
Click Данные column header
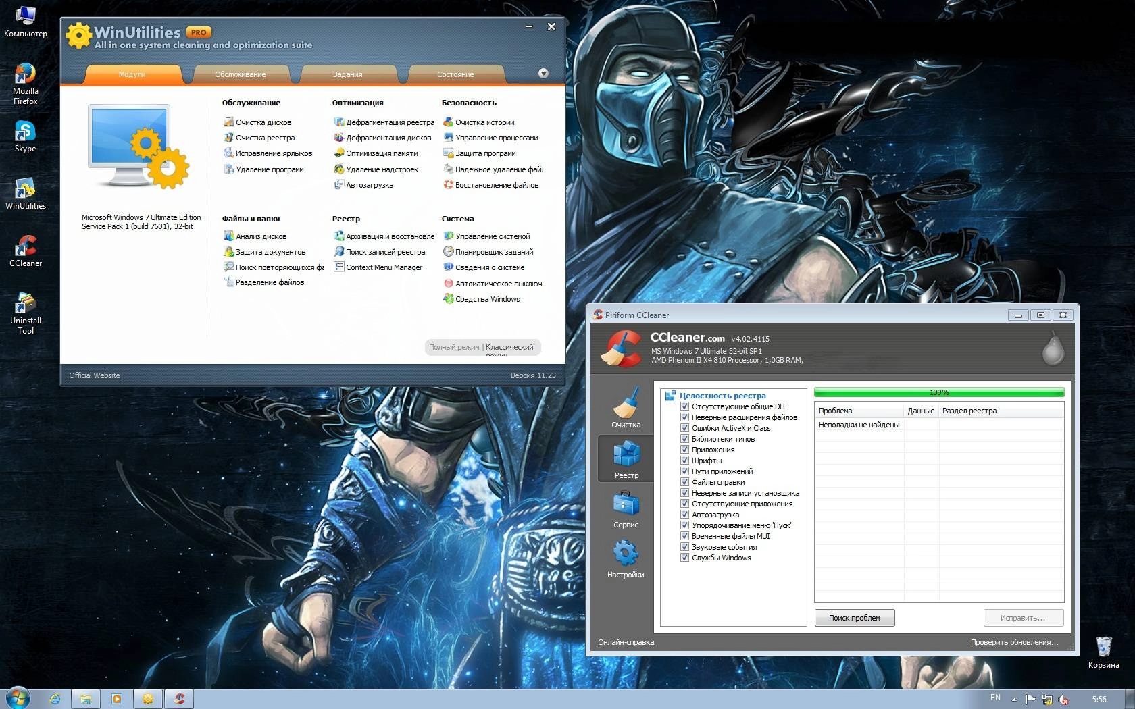click(921, 411)
